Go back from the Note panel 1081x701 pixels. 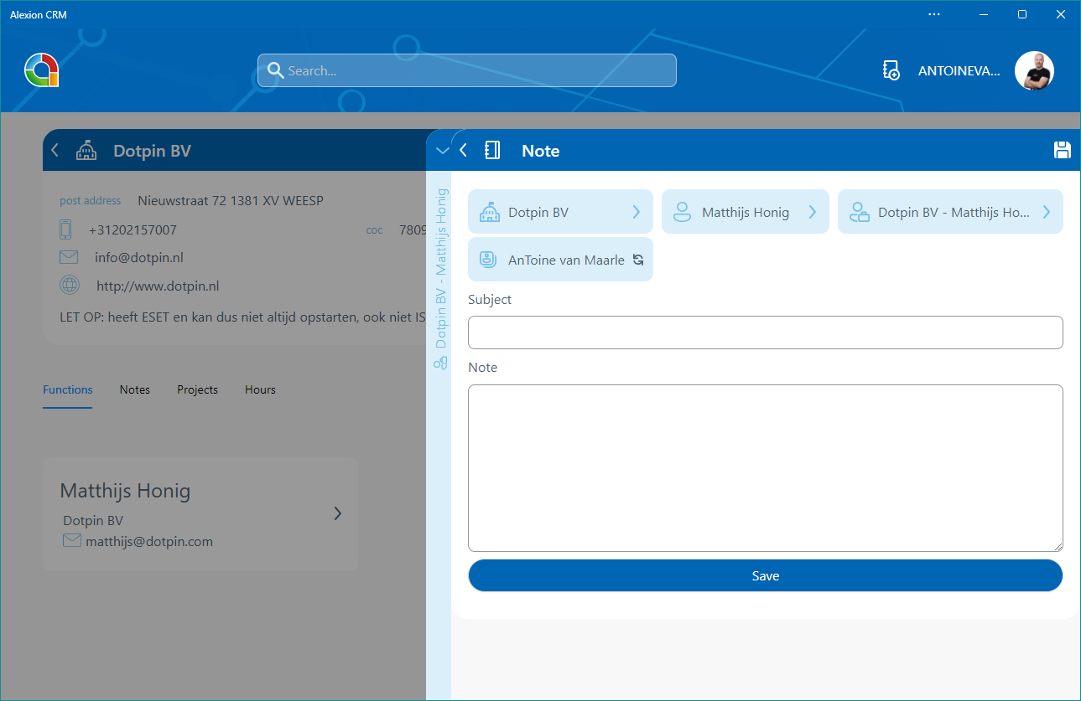(463, 151)
